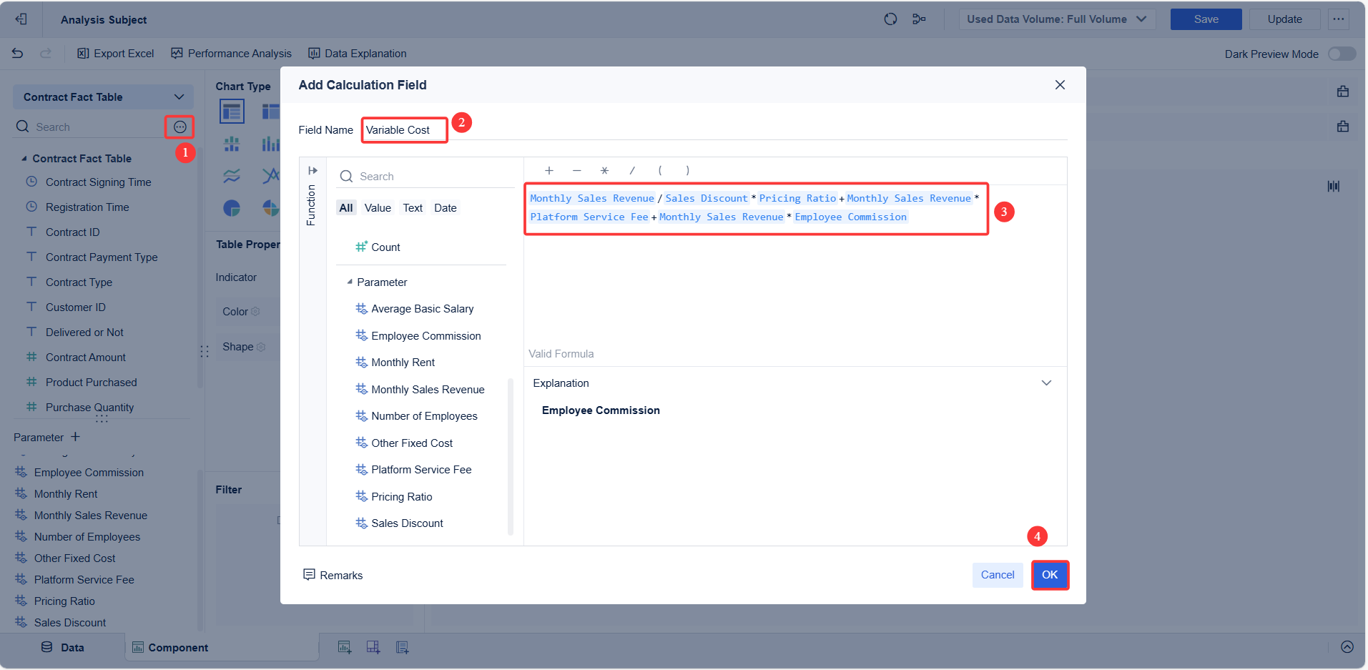The height and width of the screenshot is (670, 1368).
Task: Click the bottom-right collapse circle icon
Action: (1347, 647)
